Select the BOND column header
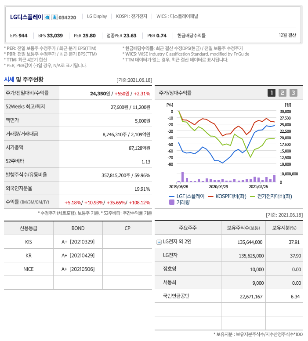This screenshot has height=341, width=308. pyautogui.click(x=78, y=228)
